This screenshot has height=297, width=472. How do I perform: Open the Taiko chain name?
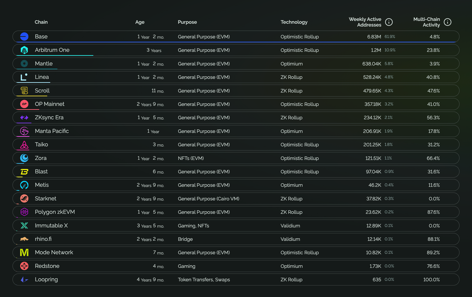pos(41,144)
